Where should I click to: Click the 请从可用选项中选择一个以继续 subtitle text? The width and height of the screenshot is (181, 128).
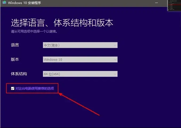coord(34,31)
